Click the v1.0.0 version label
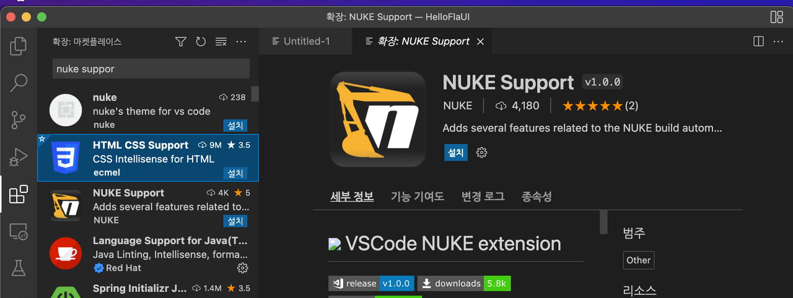The width and height of the screenshot is (793, 298). [603, 82]
